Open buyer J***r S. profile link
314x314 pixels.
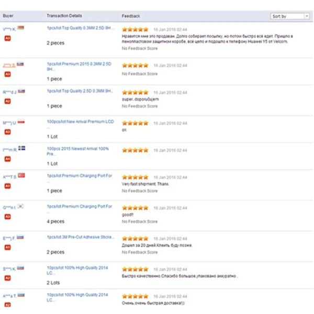pos(9,65)
